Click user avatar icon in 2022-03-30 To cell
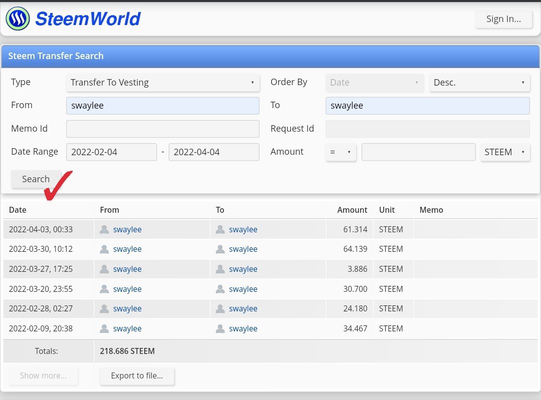 click(x=220, y=249)
